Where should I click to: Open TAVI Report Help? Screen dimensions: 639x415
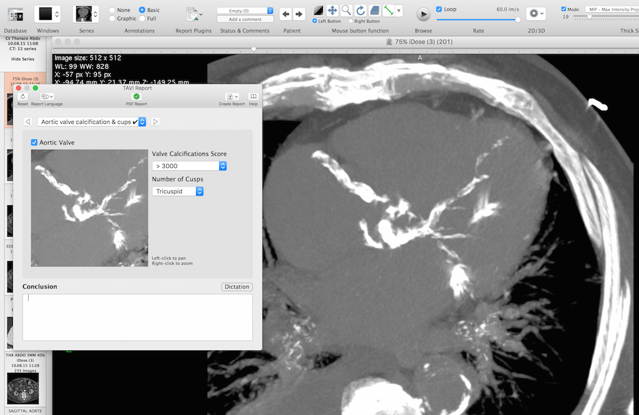[x=254, y=97]
